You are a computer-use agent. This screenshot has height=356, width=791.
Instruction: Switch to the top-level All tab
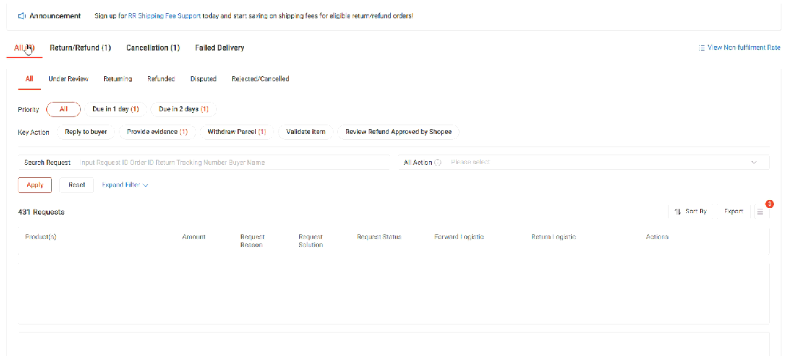tap(24, 48)
